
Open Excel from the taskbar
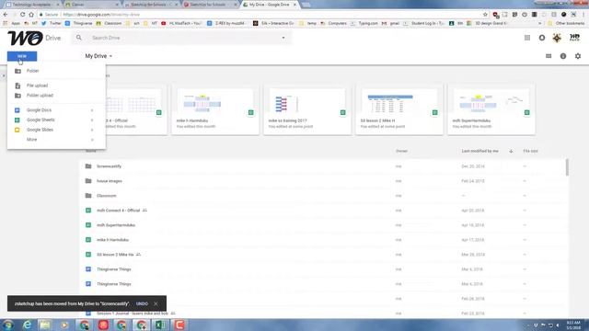[160, 325]
